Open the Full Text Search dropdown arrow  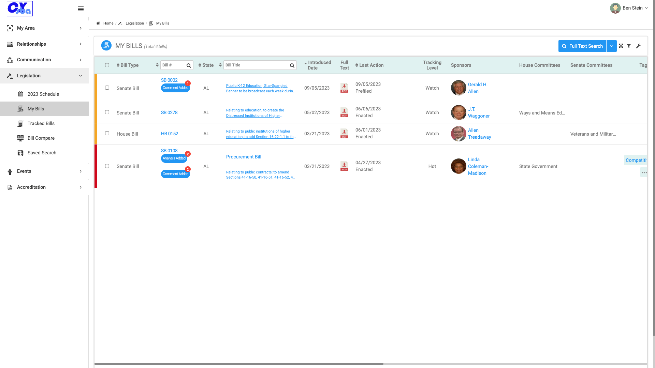[x=611, y=46]
